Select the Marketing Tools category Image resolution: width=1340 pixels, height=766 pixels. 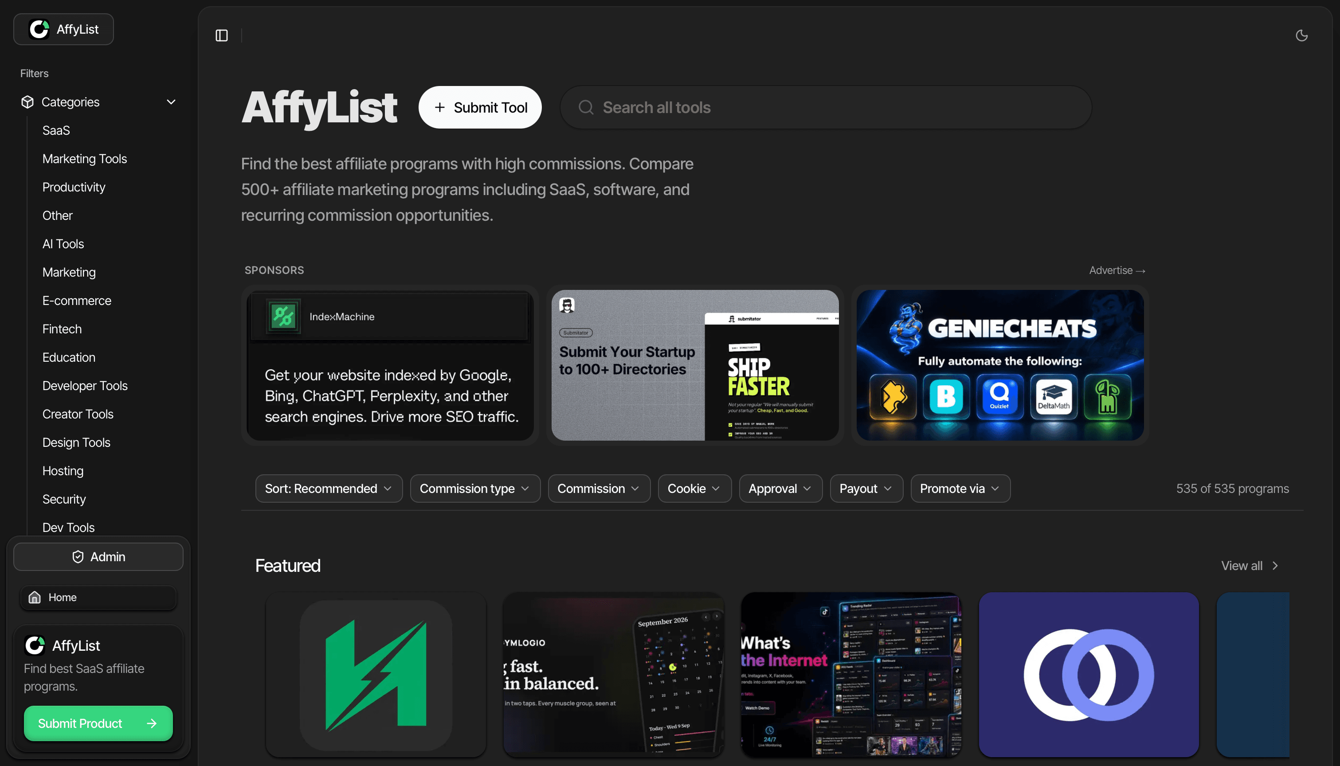pyautogui.click(x=85, y=159)
